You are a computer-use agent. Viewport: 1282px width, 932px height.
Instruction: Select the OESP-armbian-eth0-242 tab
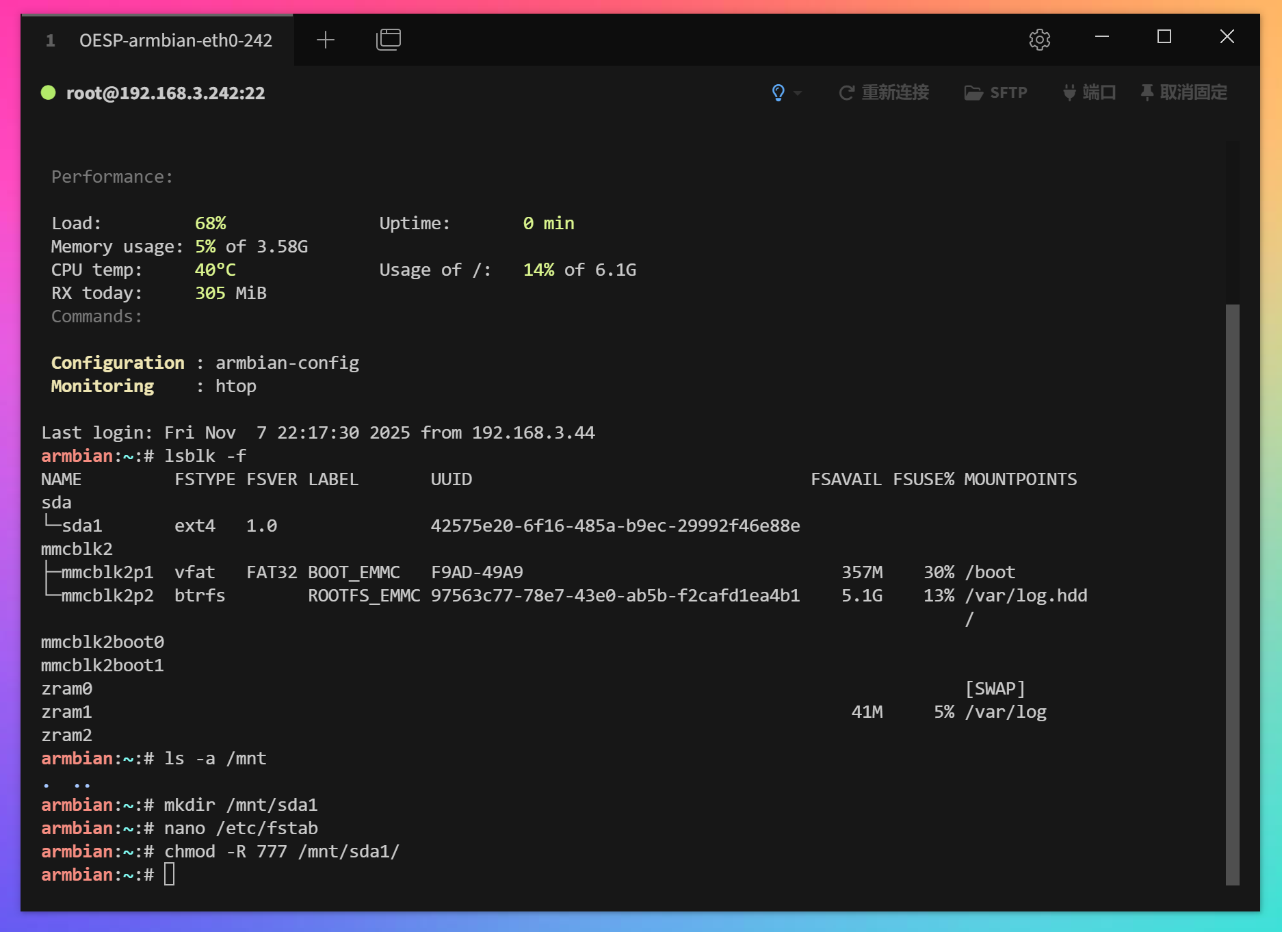(x=175, y=40)
